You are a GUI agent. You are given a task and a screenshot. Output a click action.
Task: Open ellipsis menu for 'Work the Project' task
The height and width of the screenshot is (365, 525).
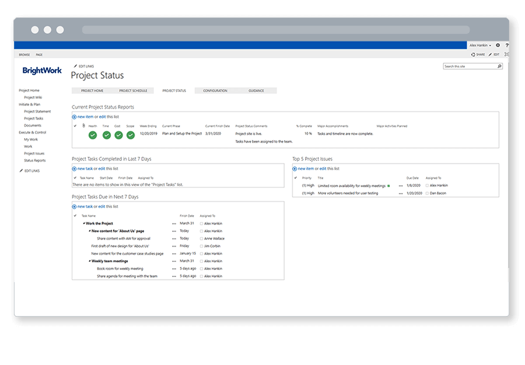[174, 223]
